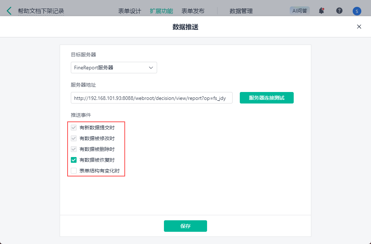The image size is (371, 244).
Task: Switch to 表单设计 tab
Action: coord(129,11)
